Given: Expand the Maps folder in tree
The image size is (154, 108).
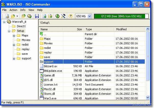Looking at the screenshot, I should 14,36.
